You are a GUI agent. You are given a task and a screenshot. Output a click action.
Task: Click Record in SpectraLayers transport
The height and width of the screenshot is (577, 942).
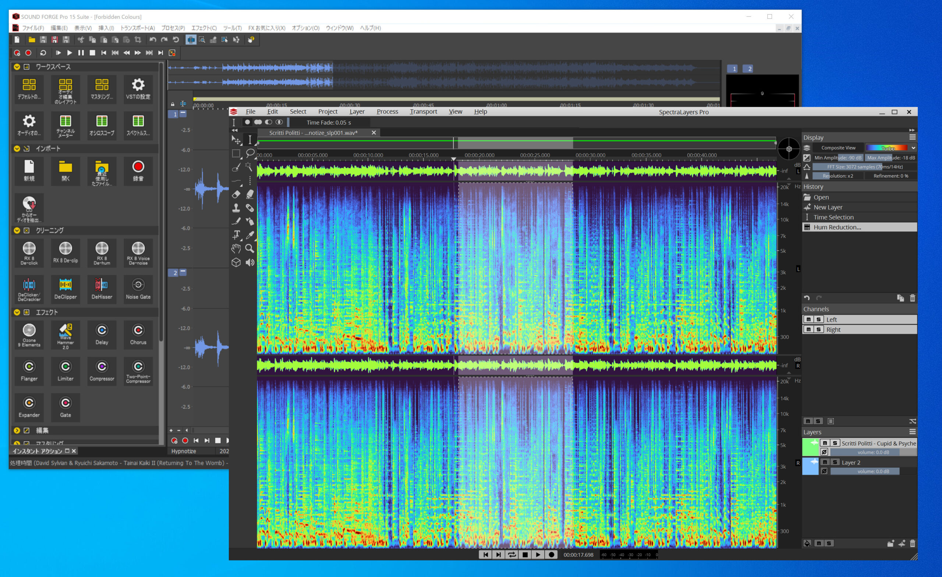point(551,555)
